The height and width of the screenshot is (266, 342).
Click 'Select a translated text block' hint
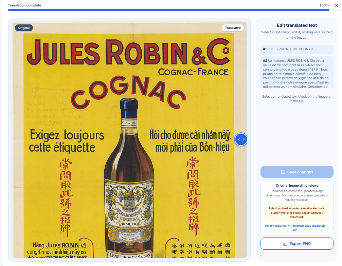coord(297,99)
